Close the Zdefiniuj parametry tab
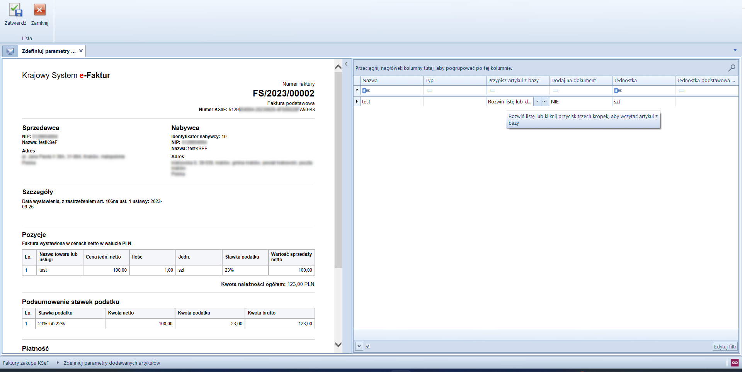This screenshot has width=745, height=372. (81, 51)
